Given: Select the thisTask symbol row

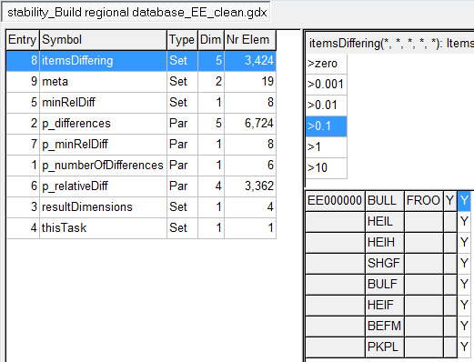Looking at the screenshot, I should coord(141,228).
